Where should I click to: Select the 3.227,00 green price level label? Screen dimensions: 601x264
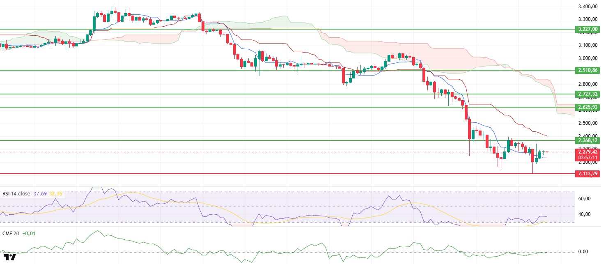tap(588, 29)
